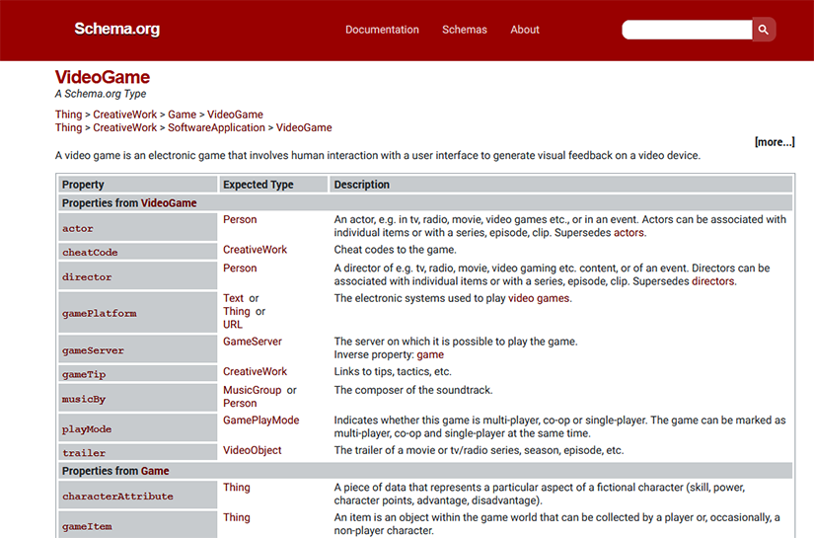Select the gamePlatform property link
814x538 pixels.
click(99, 314)
